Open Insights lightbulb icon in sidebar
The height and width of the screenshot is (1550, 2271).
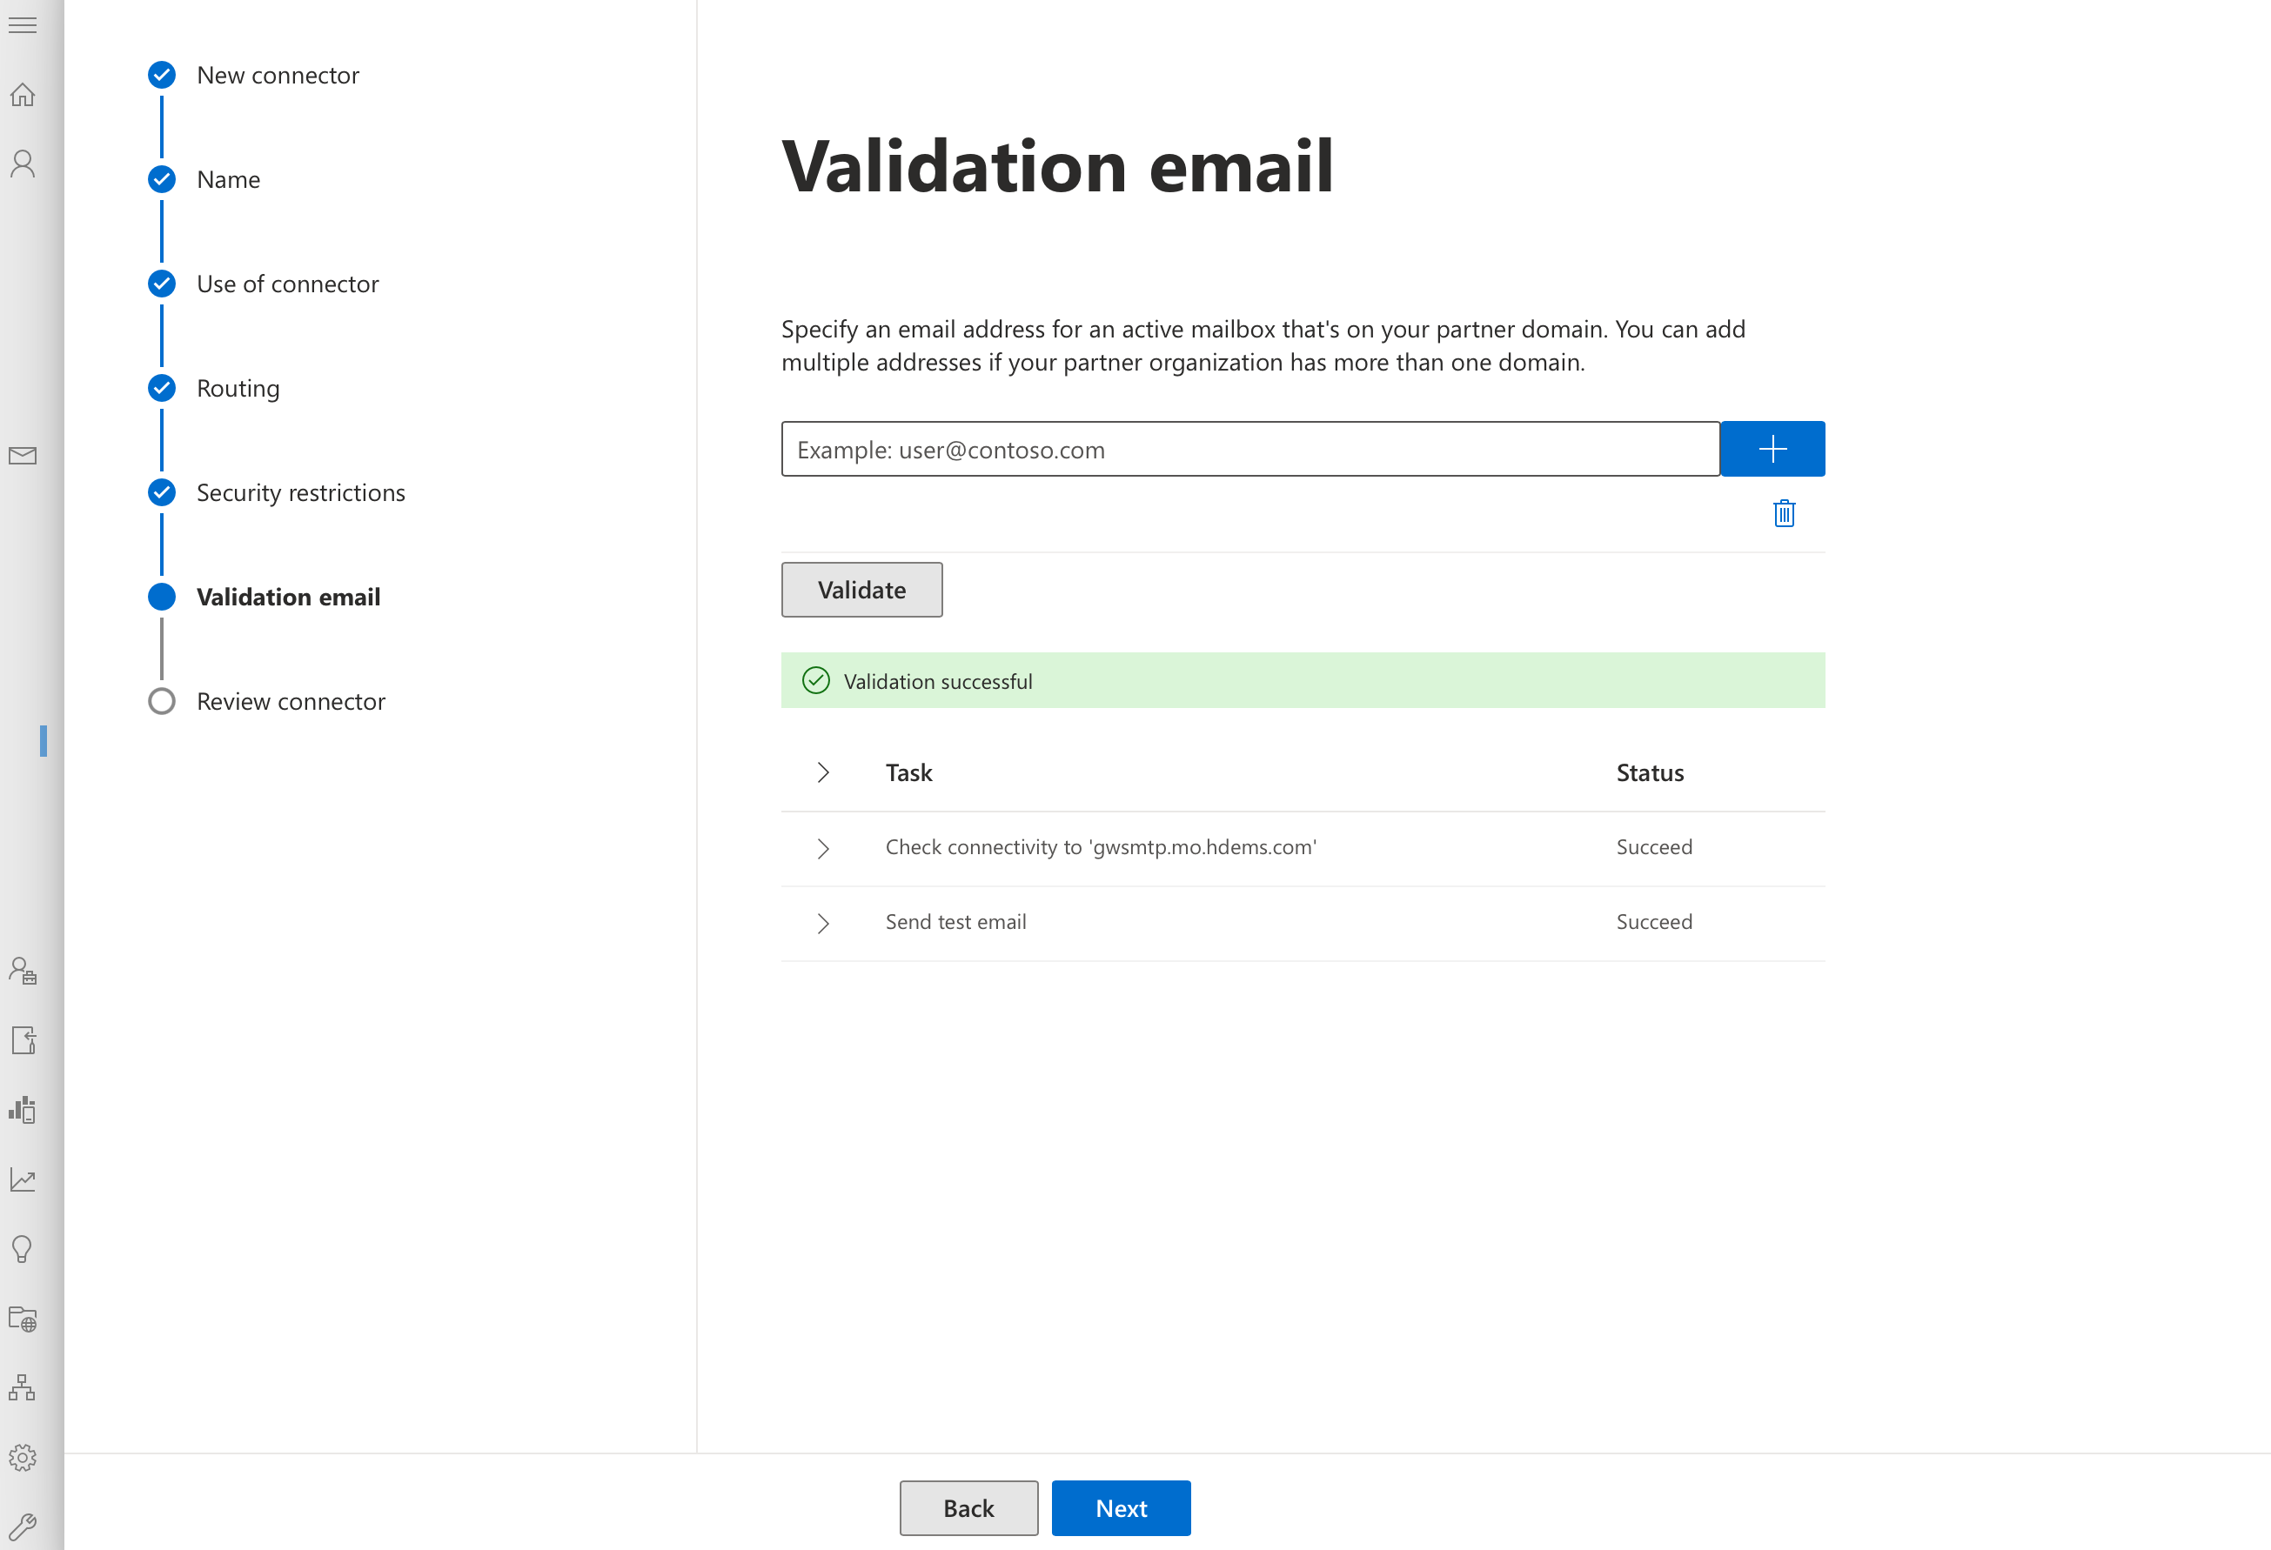(23, 1249)
